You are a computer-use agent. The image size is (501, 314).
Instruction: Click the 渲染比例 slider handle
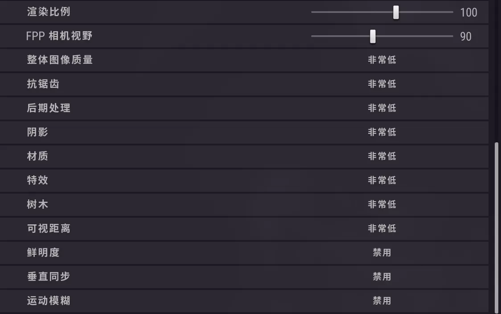pyautogui.click(x=396, y=12)
